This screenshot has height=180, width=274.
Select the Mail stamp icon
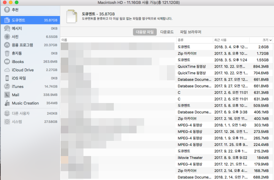point(7,95)
